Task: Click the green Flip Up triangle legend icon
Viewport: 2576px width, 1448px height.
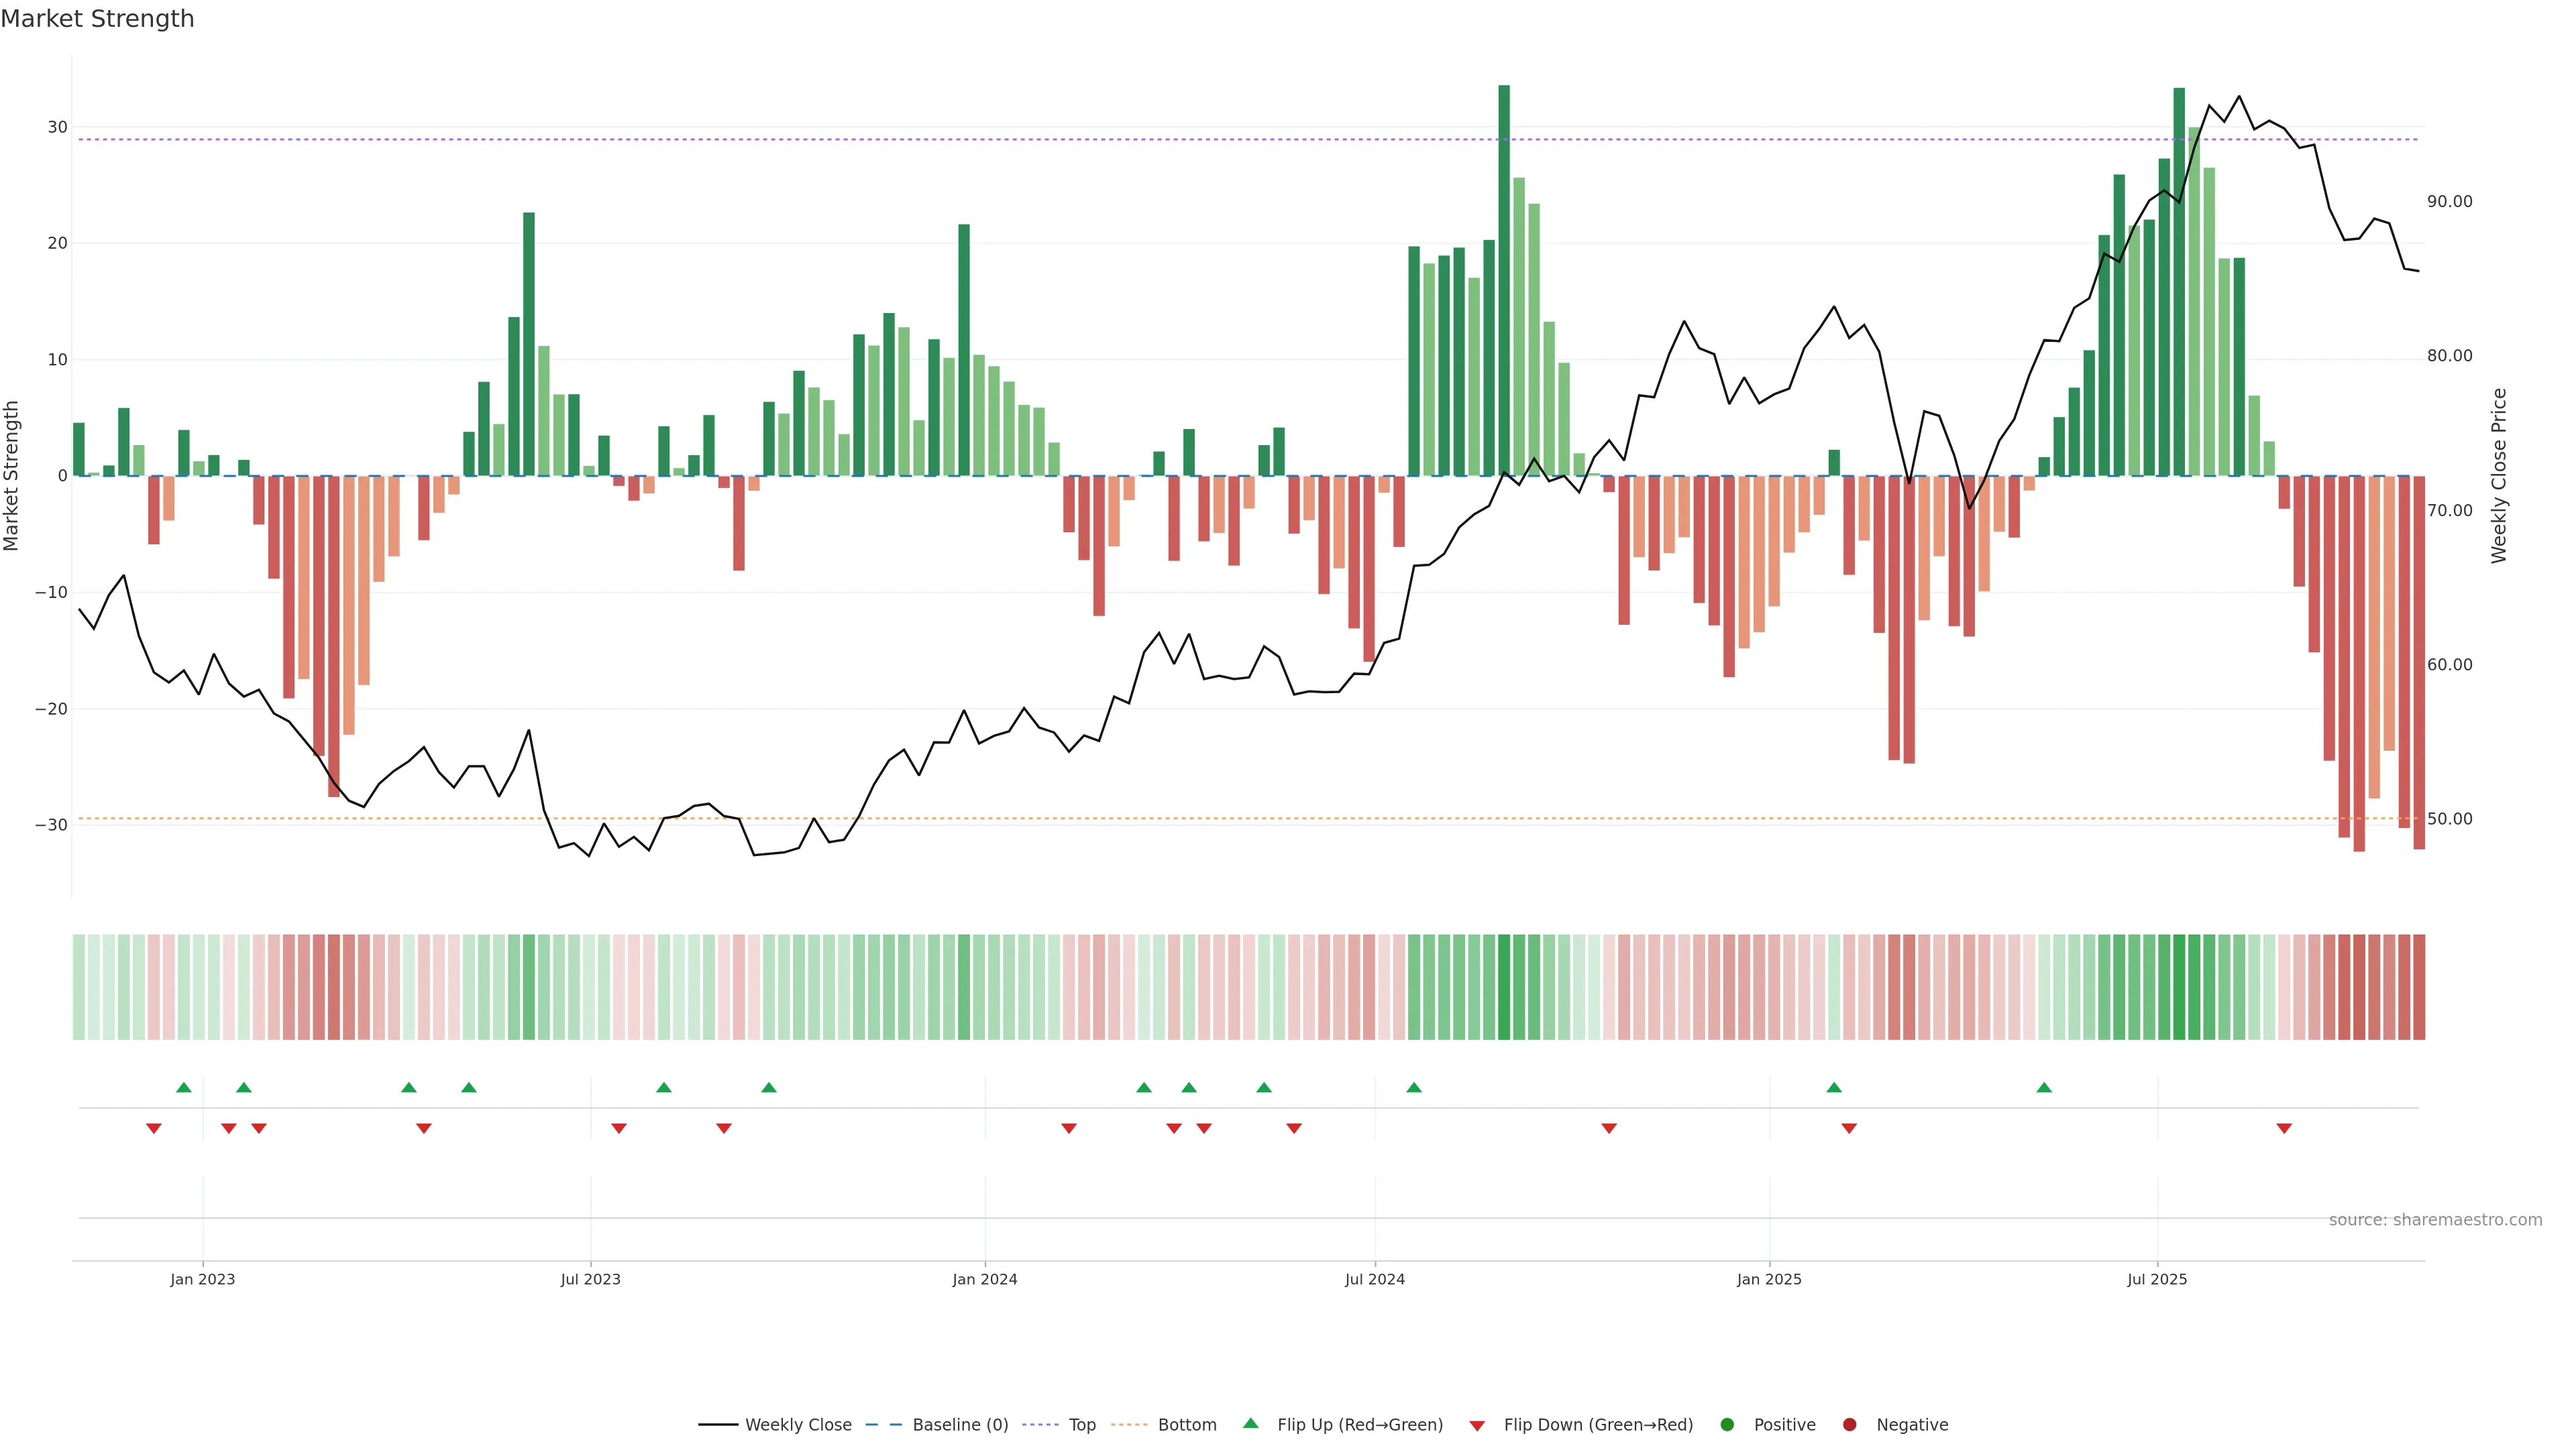Action: point(1250,1423)
